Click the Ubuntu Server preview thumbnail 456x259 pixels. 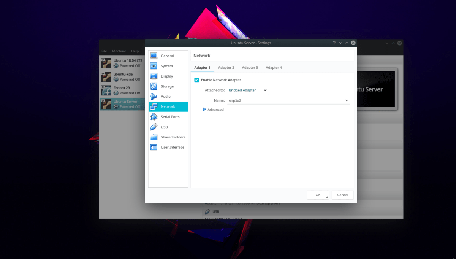click(375, 89)
